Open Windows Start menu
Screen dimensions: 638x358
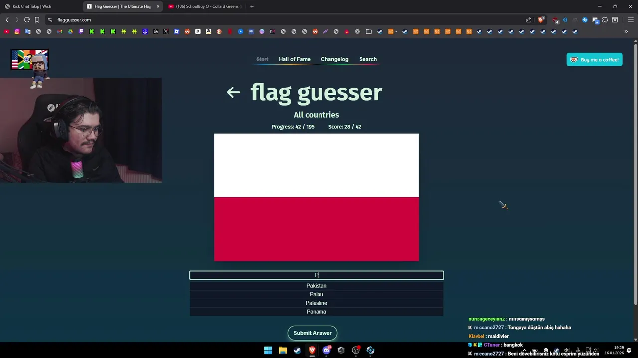(268, 350)
